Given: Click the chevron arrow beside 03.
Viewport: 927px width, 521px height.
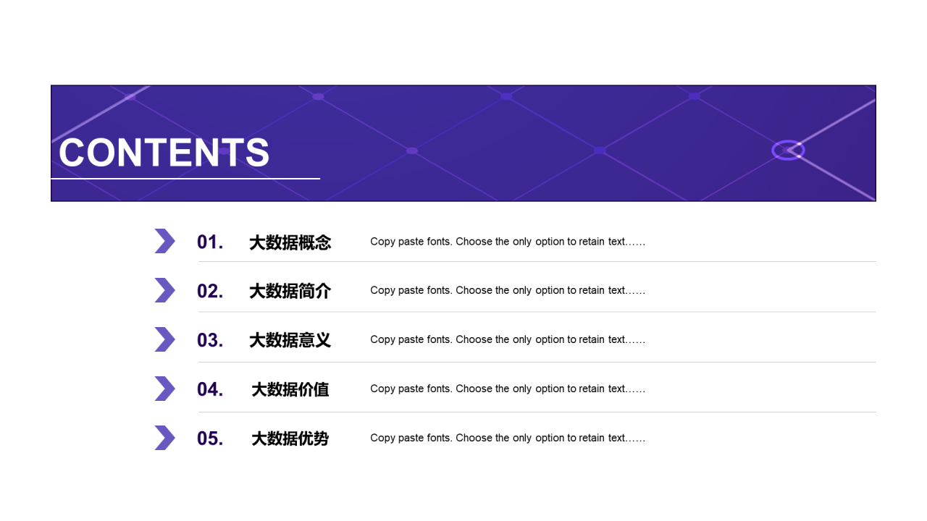Looking at the screenshot, I should (165, 339).
